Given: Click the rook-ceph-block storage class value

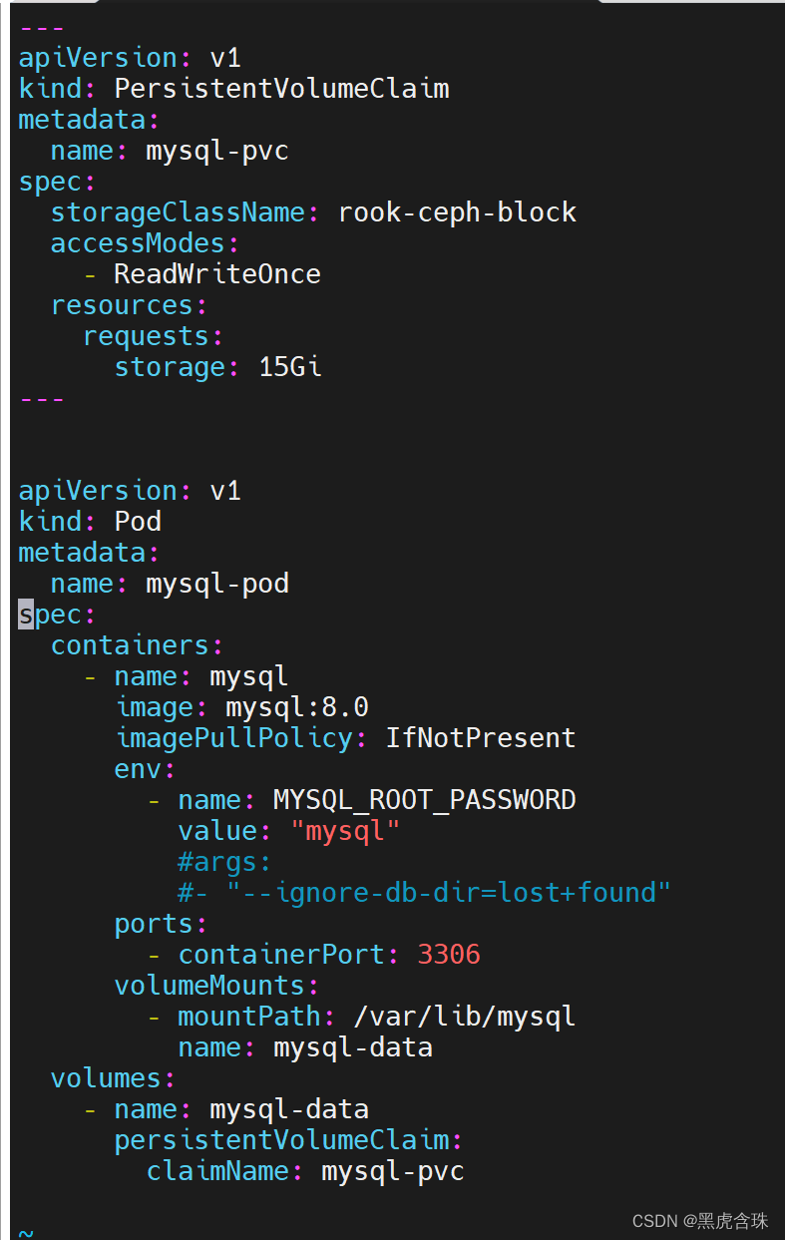Looking at the screenshot, I should (457, 212).
